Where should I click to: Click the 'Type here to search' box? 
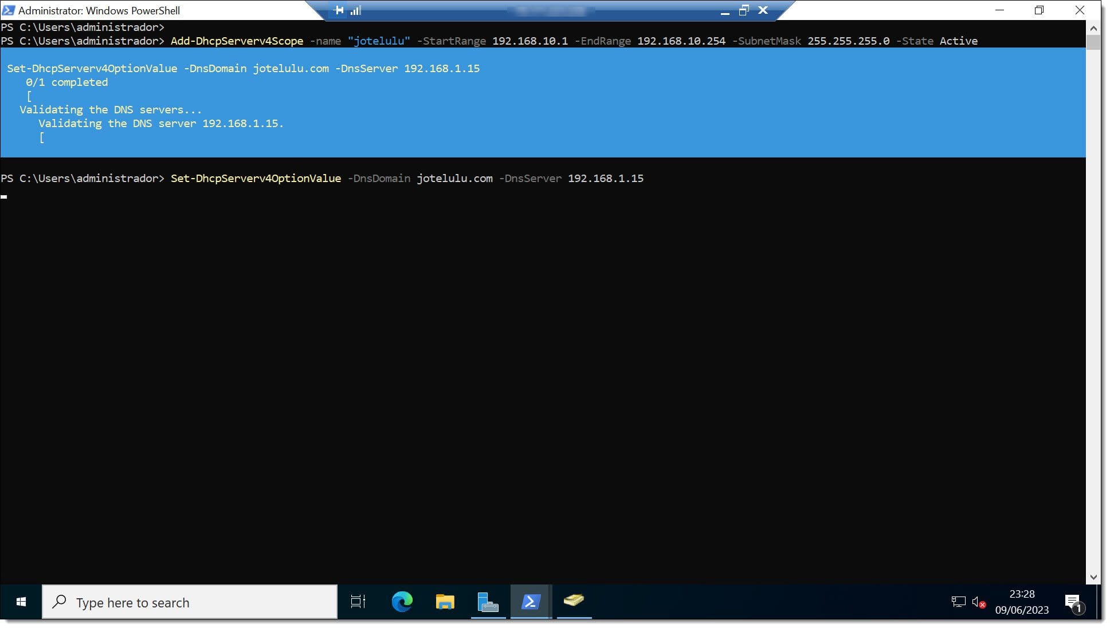pos(190,602)
